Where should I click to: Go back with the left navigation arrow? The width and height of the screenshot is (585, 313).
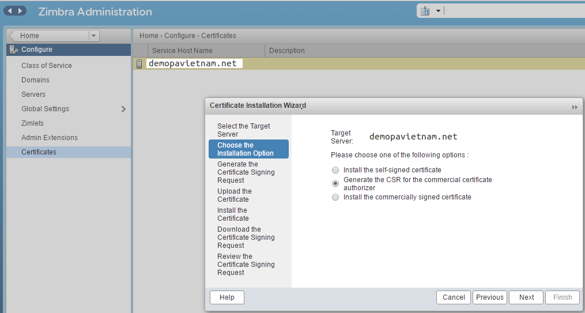click(10, 11)
